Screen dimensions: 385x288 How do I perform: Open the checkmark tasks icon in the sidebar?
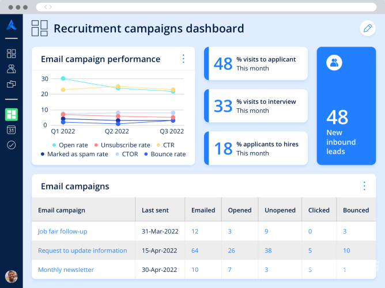(x=11, y=145)
